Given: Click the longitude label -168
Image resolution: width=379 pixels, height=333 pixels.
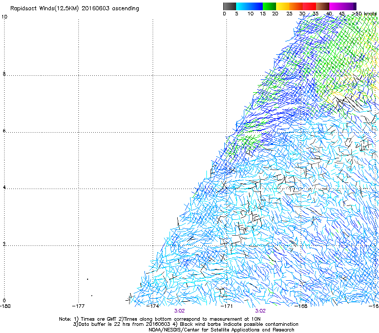Looking at the screenshot, I should coord(301,306).
